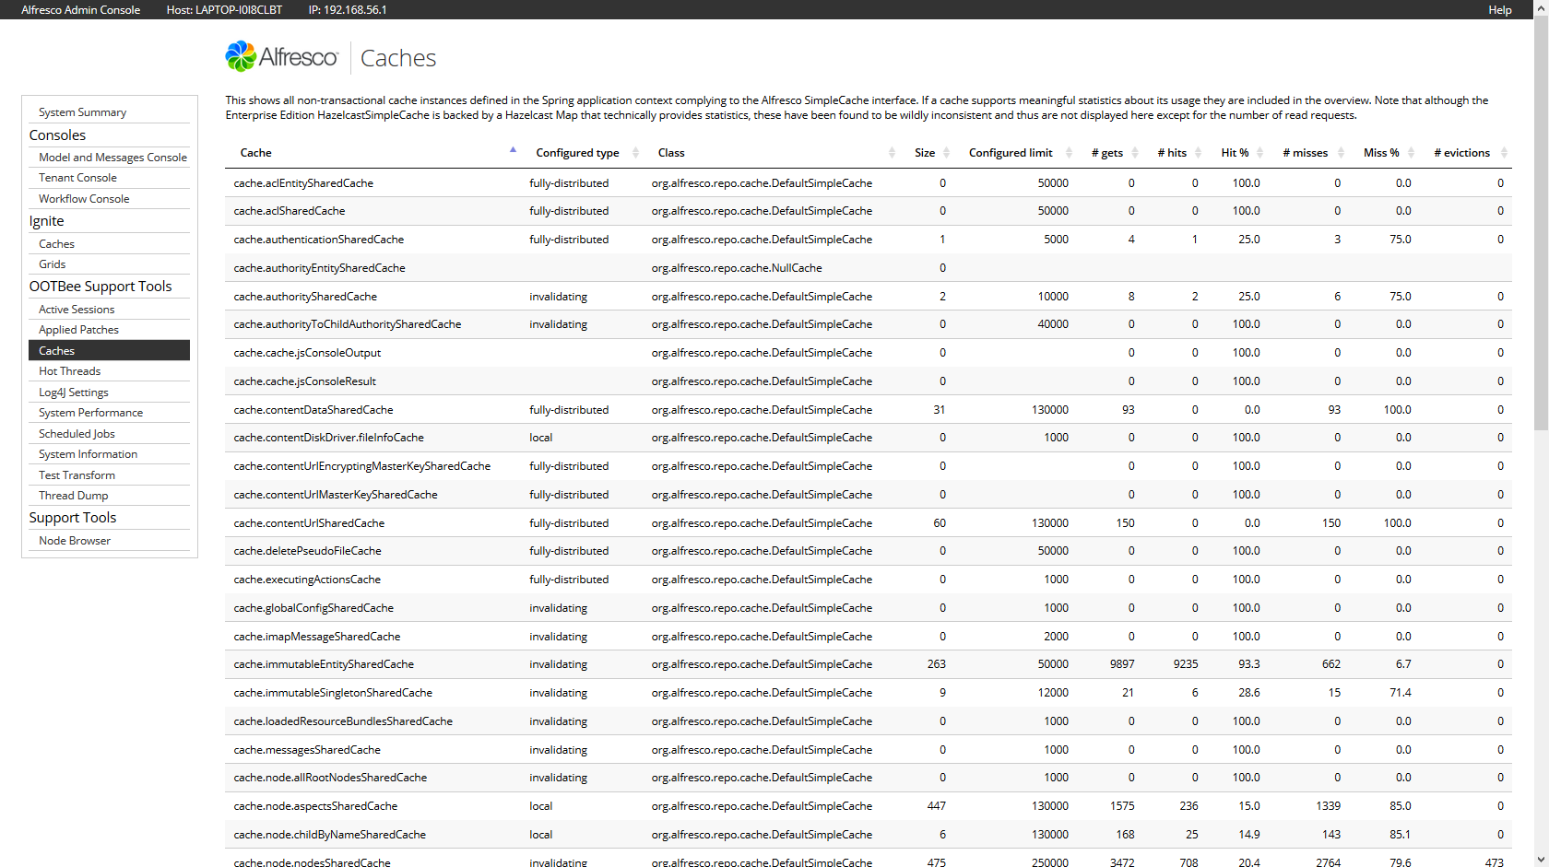Select cache.node.aspectsSharedCache row name
The width and height of the screenshot is (1549, 867).
[x=315, y=806]
